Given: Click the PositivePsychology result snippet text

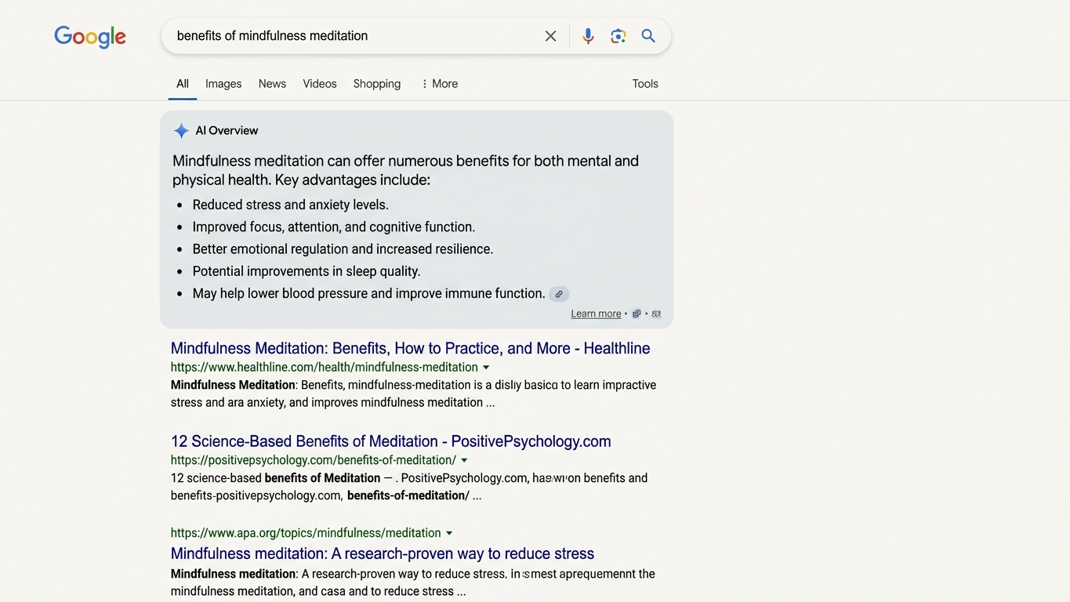Looking at the screenshot, I should [409, 487].
